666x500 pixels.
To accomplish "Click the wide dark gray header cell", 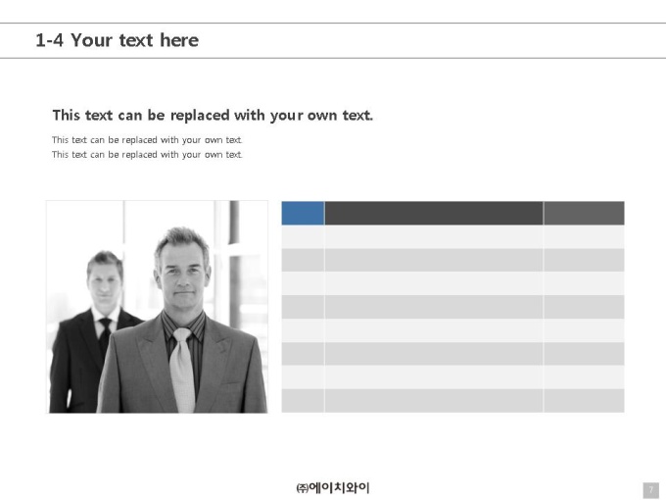I will [434, 213].
